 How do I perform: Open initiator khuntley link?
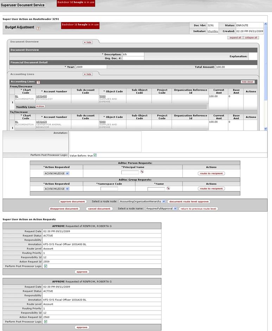213,31
